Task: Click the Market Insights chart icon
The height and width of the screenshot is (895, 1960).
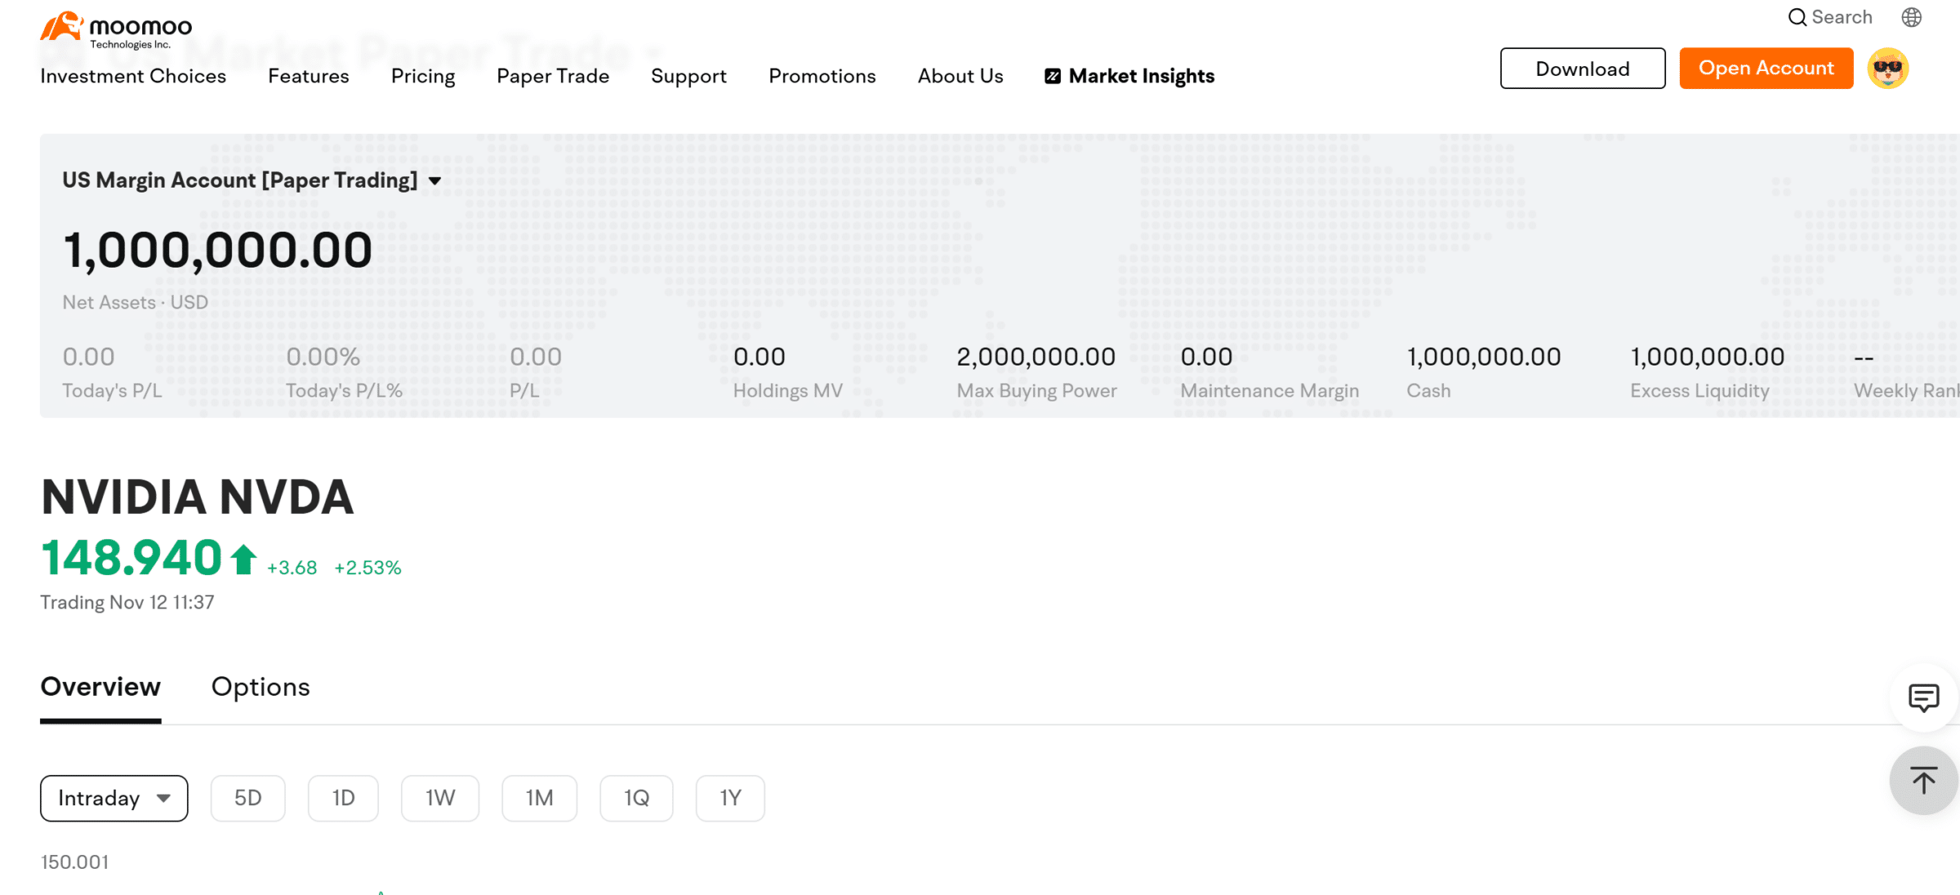Action: (x=1053, y=76)
